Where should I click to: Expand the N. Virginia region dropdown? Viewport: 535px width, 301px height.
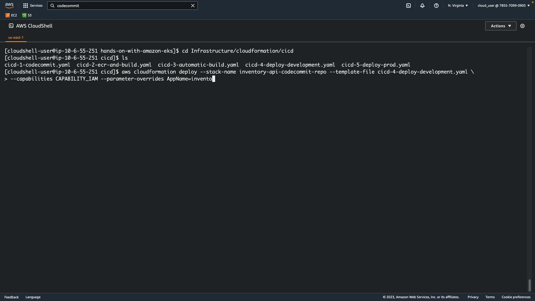coord(458,6)
